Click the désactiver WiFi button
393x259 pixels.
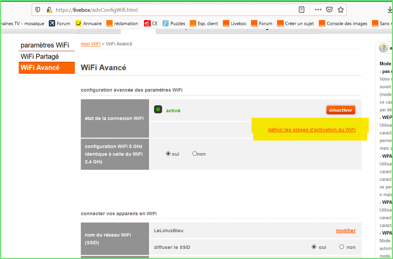(x=341, y=110)
